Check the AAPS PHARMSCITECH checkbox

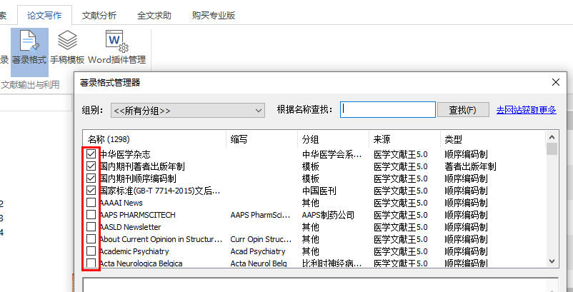91,215
